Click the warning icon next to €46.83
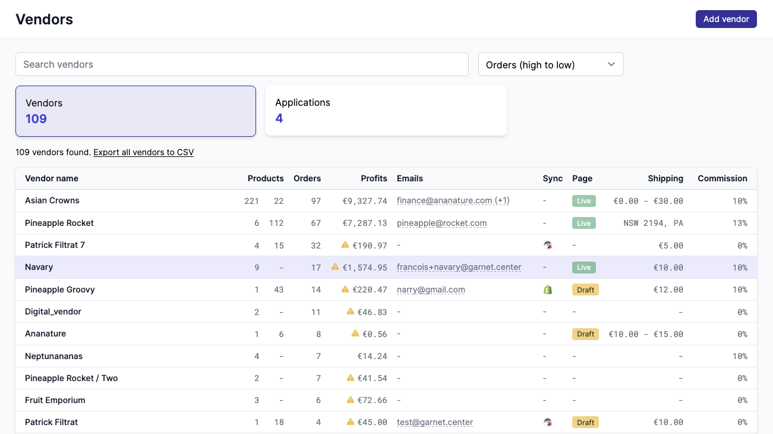Image resolution: width=773 pixels, height=434 pixels. [351, 311]
